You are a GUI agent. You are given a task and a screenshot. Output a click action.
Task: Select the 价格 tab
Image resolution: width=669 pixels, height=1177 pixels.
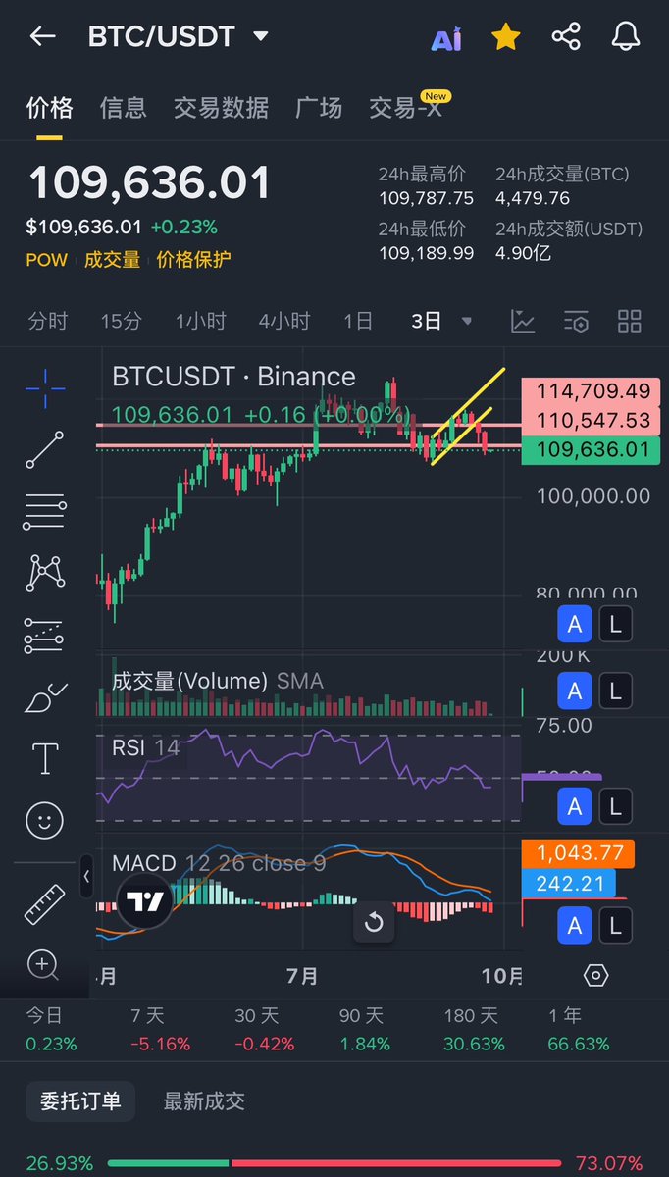[49, 108]
